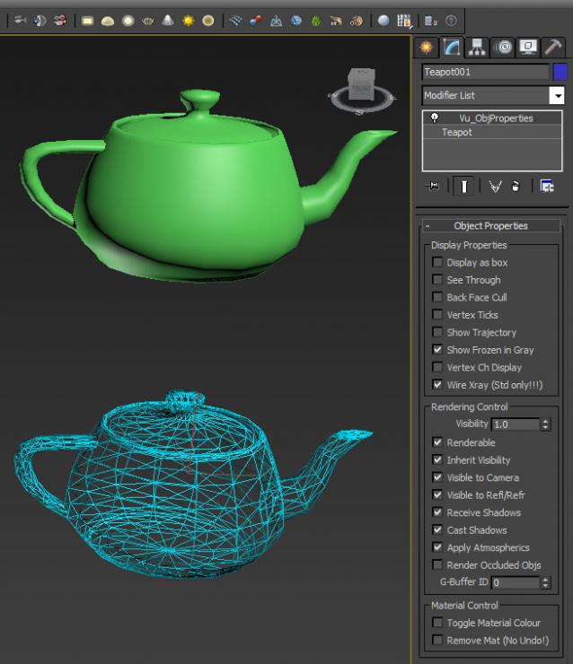Open the Modifier List dropdown
This screenshot has height=664, width=573.
point(557,95)
